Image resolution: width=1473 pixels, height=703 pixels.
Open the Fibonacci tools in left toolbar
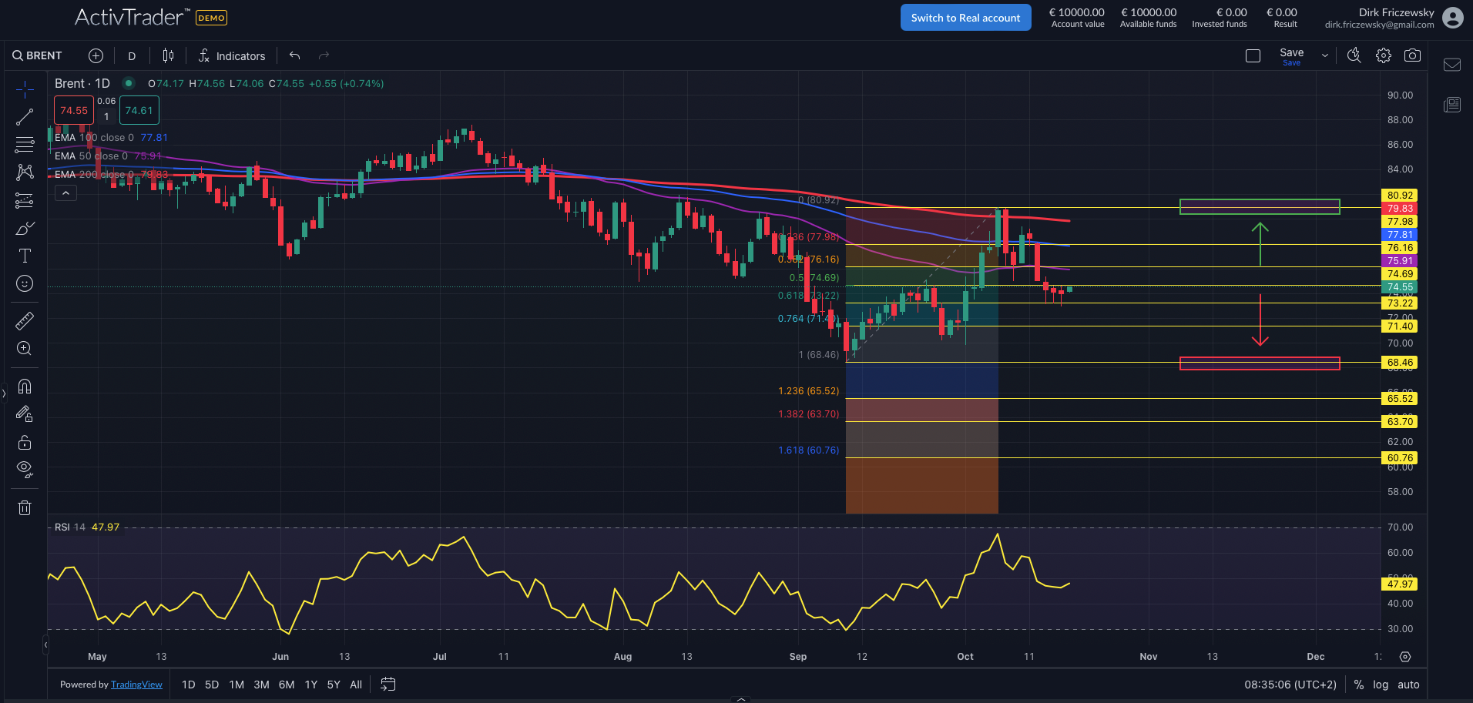tap(25, 145)
